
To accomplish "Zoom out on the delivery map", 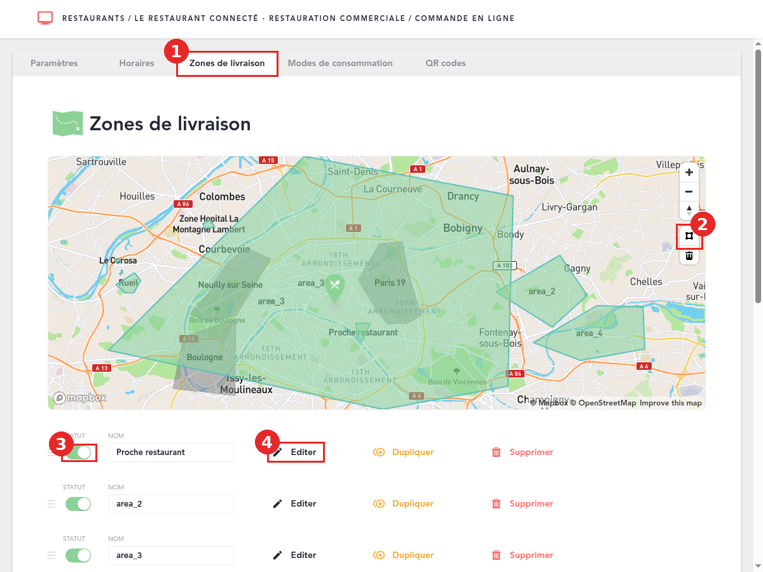I will [689, 191].
